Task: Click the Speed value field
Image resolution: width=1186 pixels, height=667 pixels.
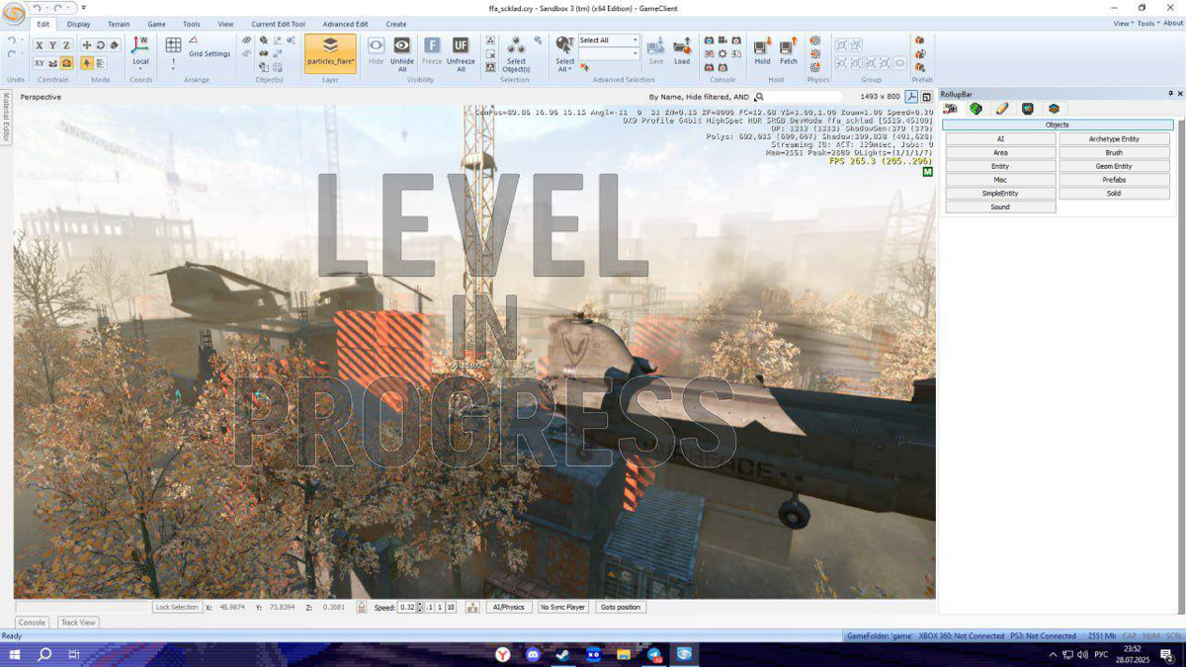Action: (x=407, y=607)
